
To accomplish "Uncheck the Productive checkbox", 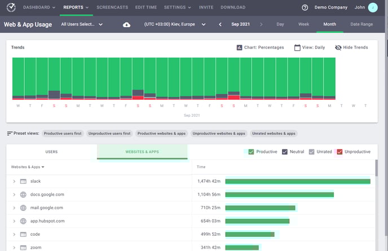I will (x=251, y=152).
